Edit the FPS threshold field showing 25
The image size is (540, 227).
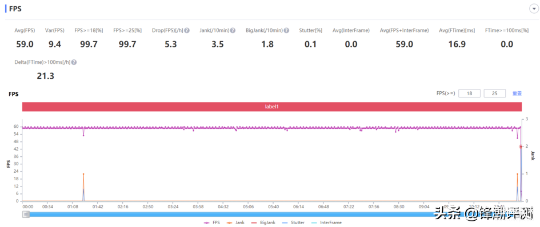494,93
